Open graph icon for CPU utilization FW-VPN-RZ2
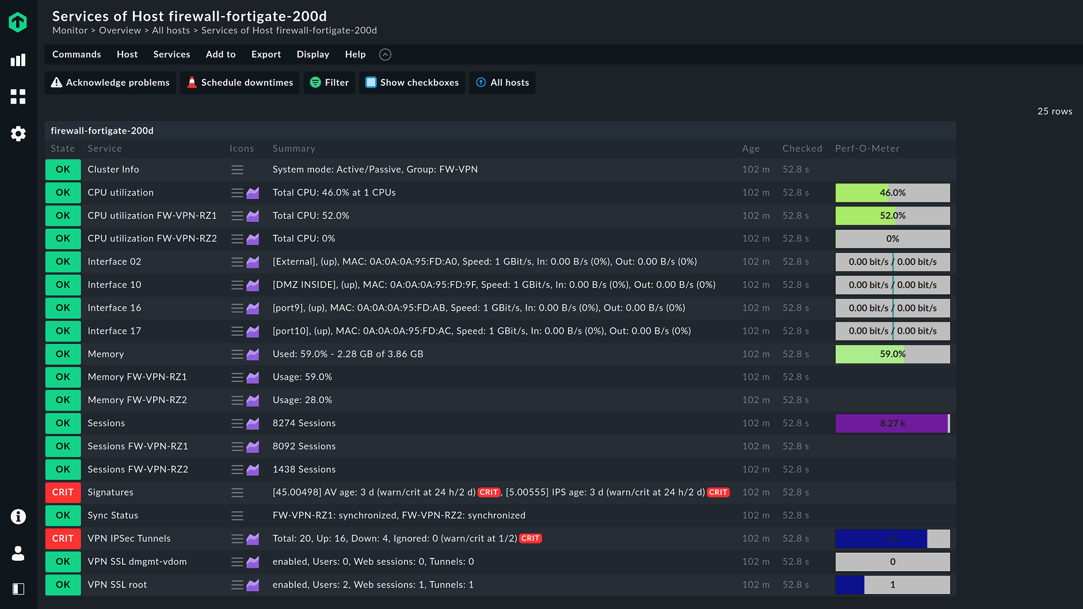The height and width of the screenshot is (609, 1083). tap(253, 239)
